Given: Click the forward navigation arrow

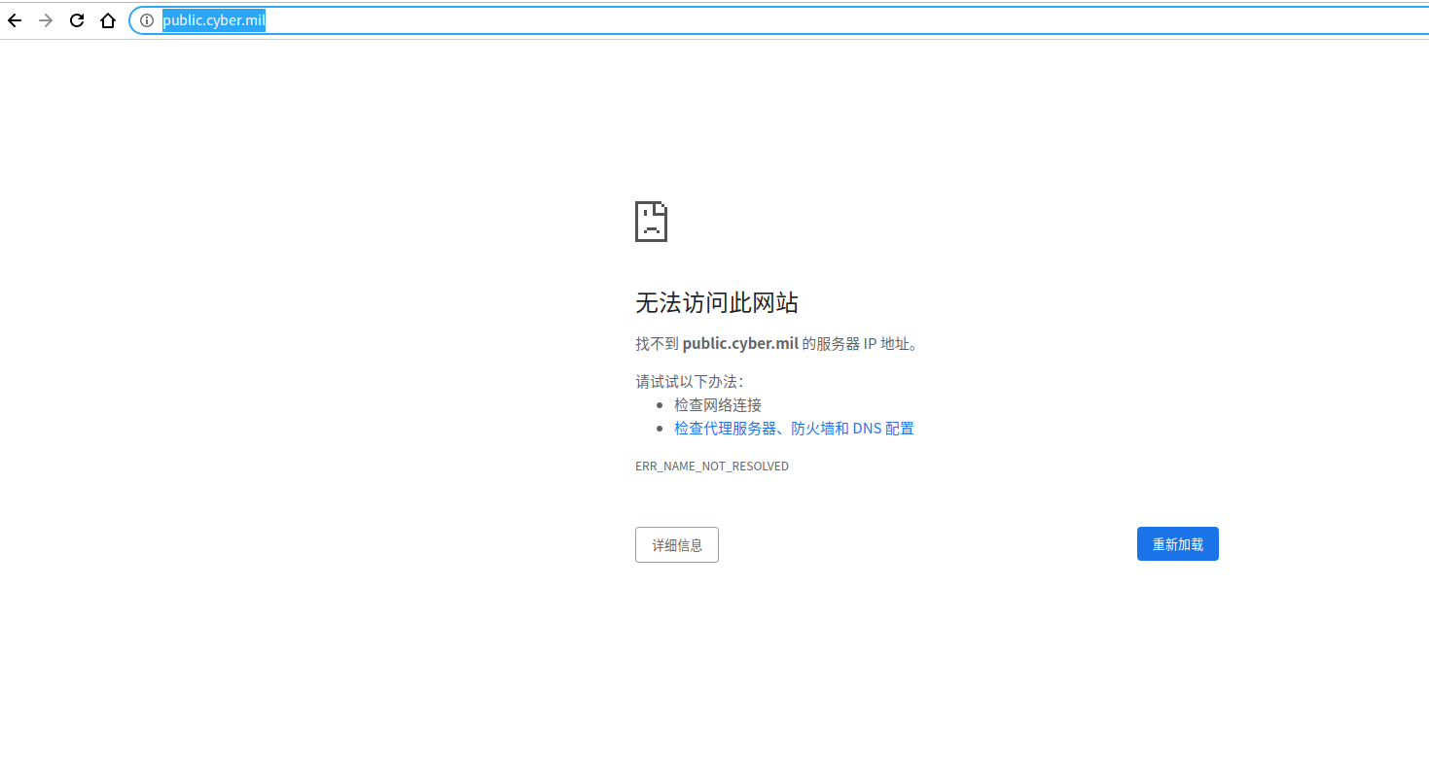Looking at the screenshot, I should tap(46, 20).
